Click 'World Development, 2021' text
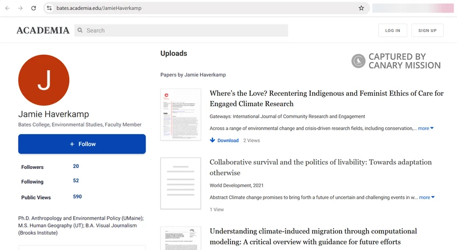Viewport: 457px width, 250px height. (236, 186)
